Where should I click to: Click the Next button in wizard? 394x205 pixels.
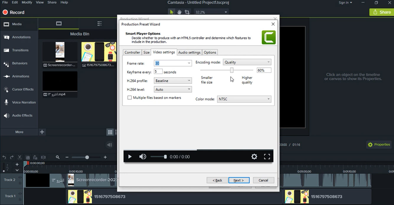(239, 180)
